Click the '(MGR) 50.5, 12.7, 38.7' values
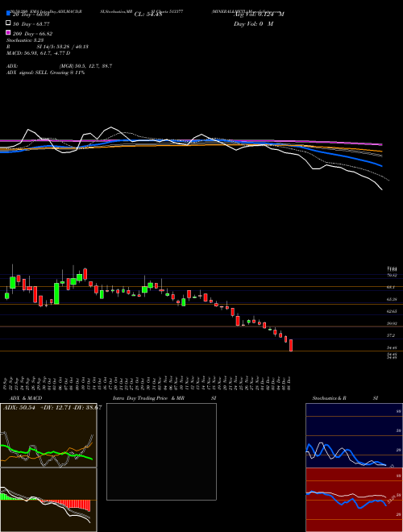This screenshot has height=532, width=403. (x=85, y=66)
